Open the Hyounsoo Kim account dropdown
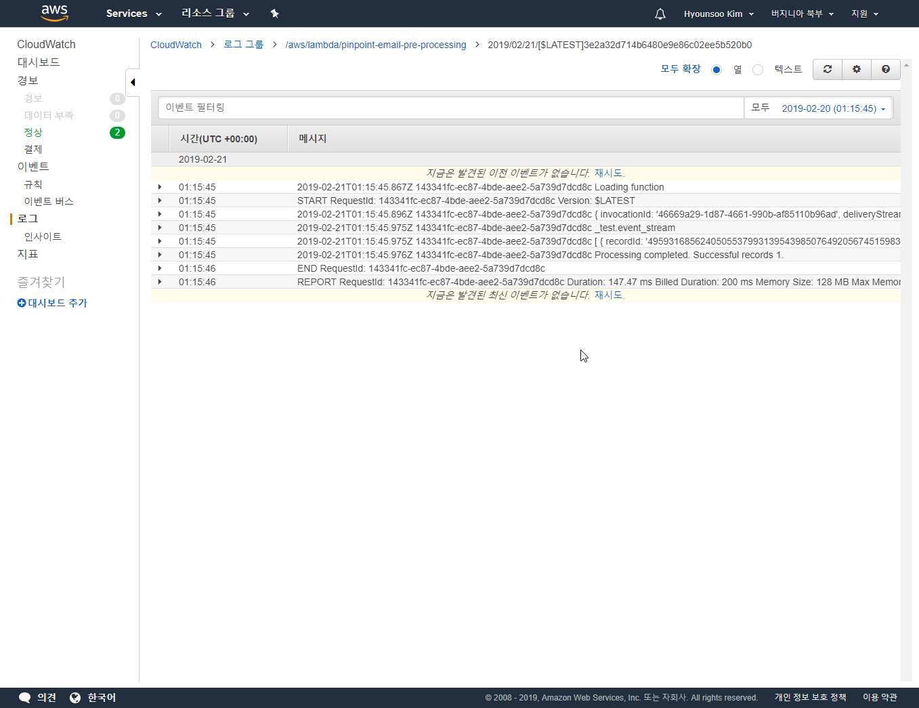 pos(719,14)
